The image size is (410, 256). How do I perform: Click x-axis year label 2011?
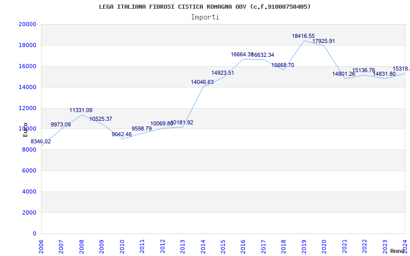pos(142,246)
